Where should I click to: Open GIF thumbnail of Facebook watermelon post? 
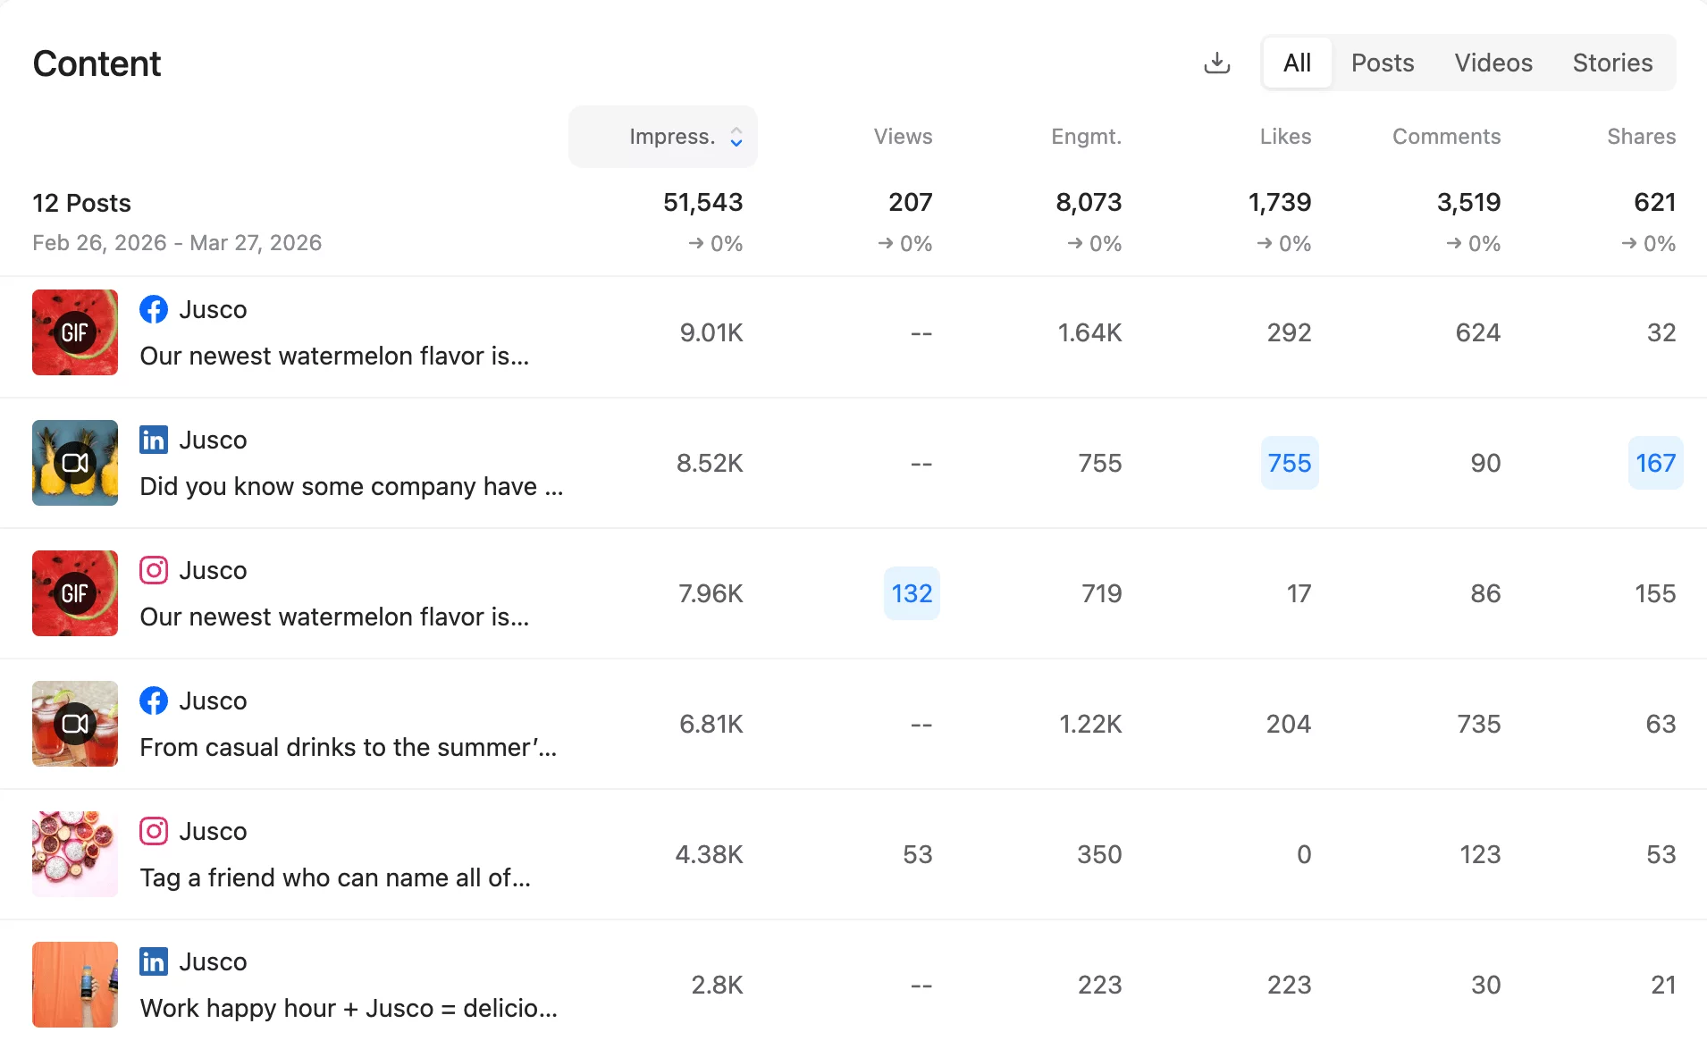click(x=75, y=332)
